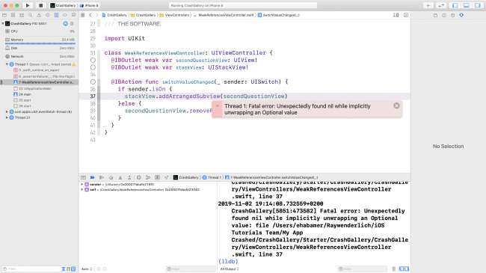The image size is (486, 273).
Task: Select the Debug navigator icon
Action: [56, 15]
